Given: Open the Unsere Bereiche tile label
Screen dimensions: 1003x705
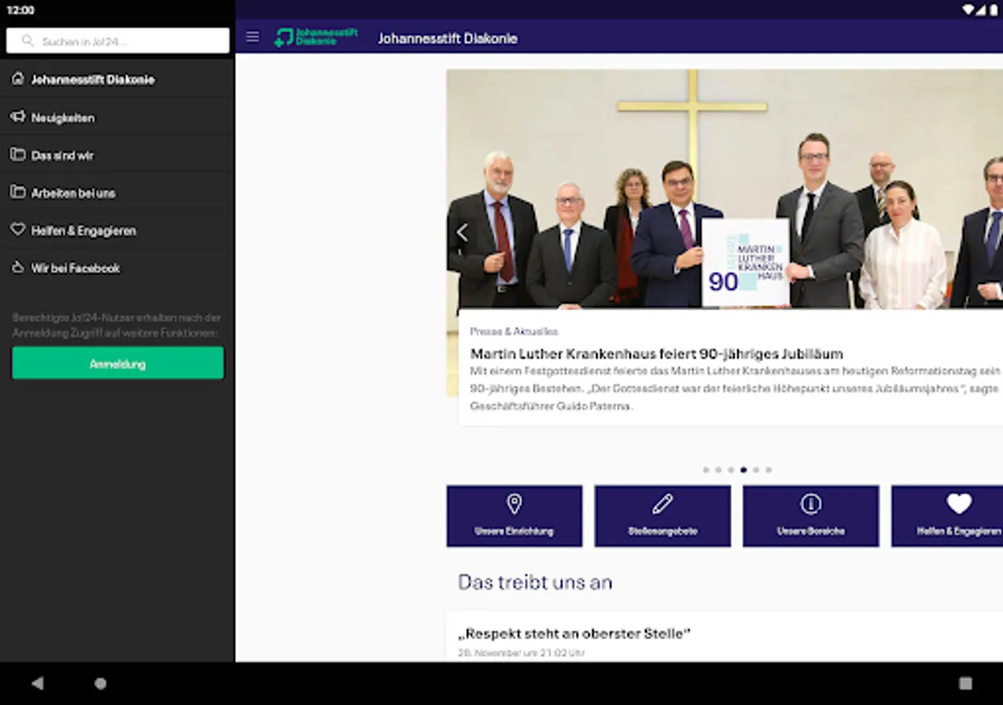Looking at the screenshot, I should (811, 531).
